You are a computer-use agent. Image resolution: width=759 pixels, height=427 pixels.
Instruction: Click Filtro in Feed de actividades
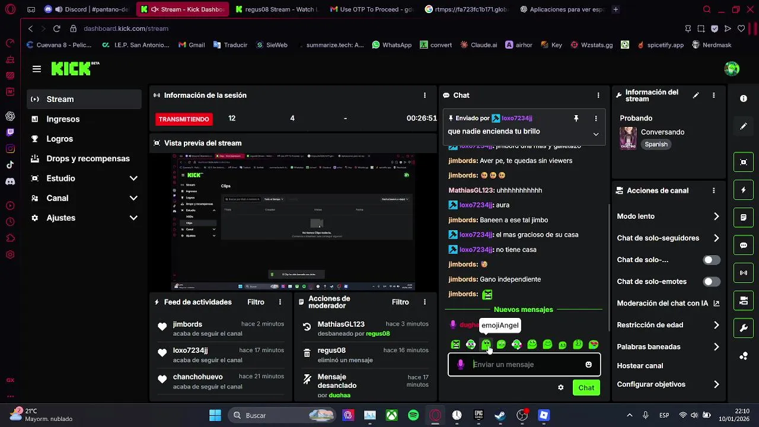256,302
